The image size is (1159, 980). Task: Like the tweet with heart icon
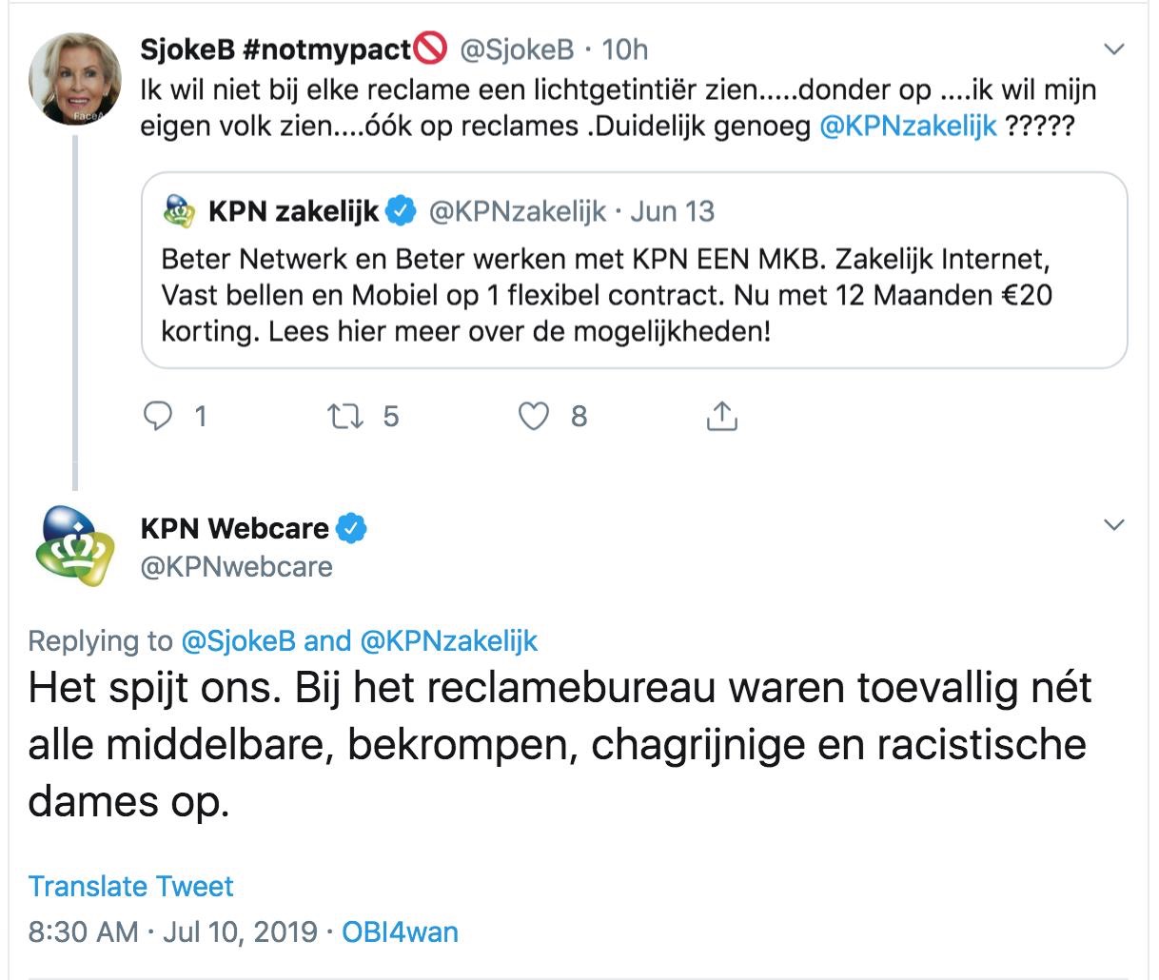pos(534,417)
